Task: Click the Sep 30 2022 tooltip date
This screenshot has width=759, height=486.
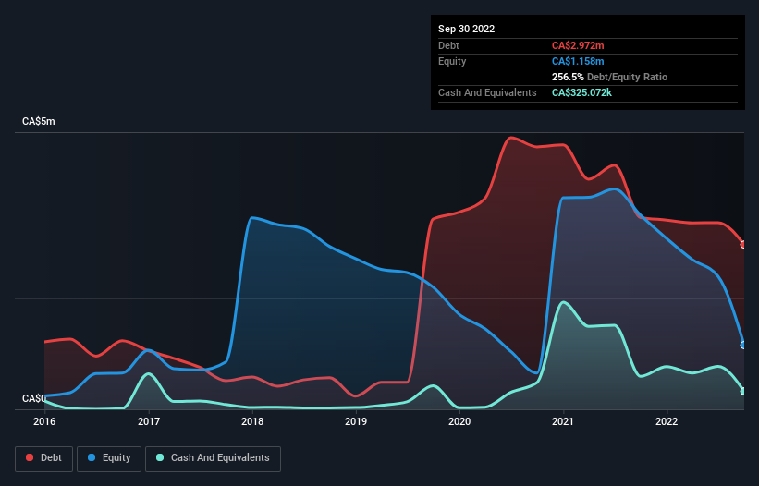Action: (466, 29)
